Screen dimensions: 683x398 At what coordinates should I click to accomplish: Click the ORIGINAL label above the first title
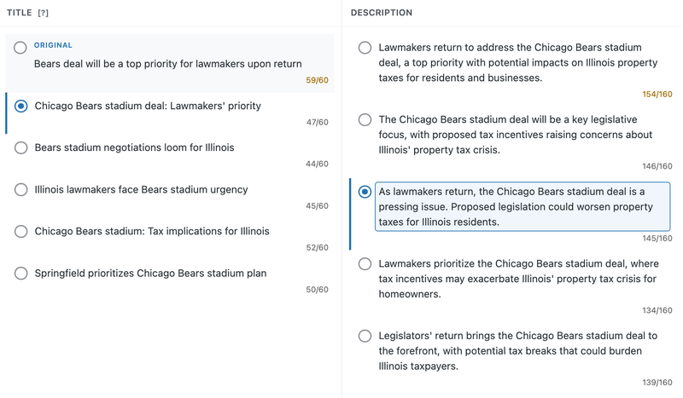[x=53, y=45]
